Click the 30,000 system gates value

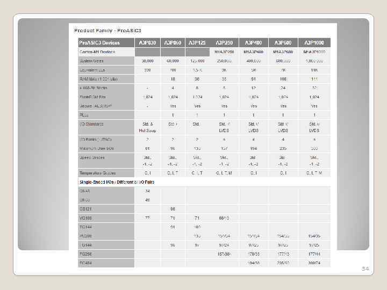click(147, 61)
